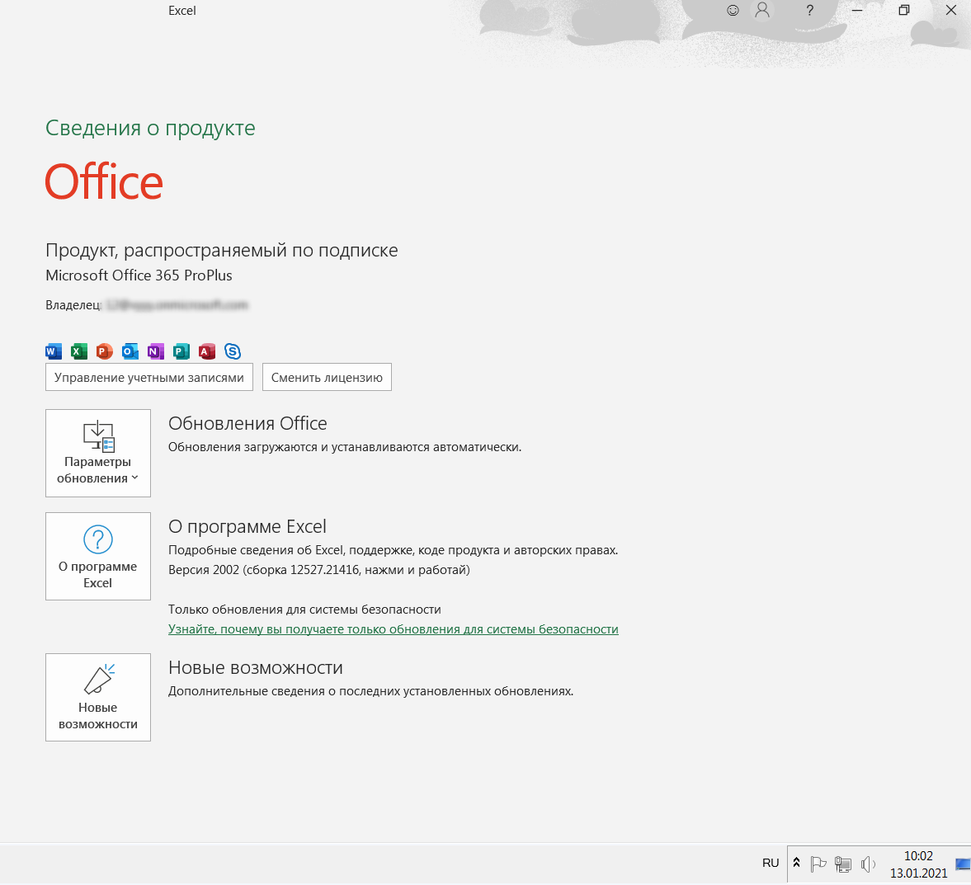Open the volume speaker icon
The height and width of the screenshot is (885, 971).
tap(868, 864)
